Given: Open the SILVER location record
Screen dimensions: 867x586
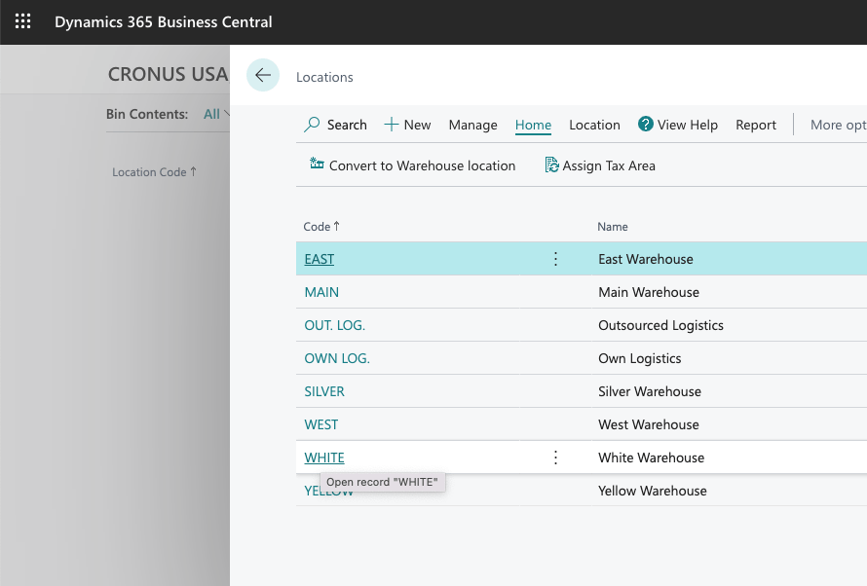Looking at the screenshot, I should pyautogui.click(x=324, y=391).
